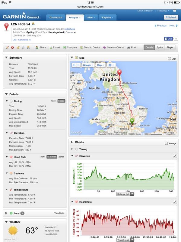This screenshot has width=181, height=242.
Task: Open Google map provider dropdown
Action: pos(88,65)
